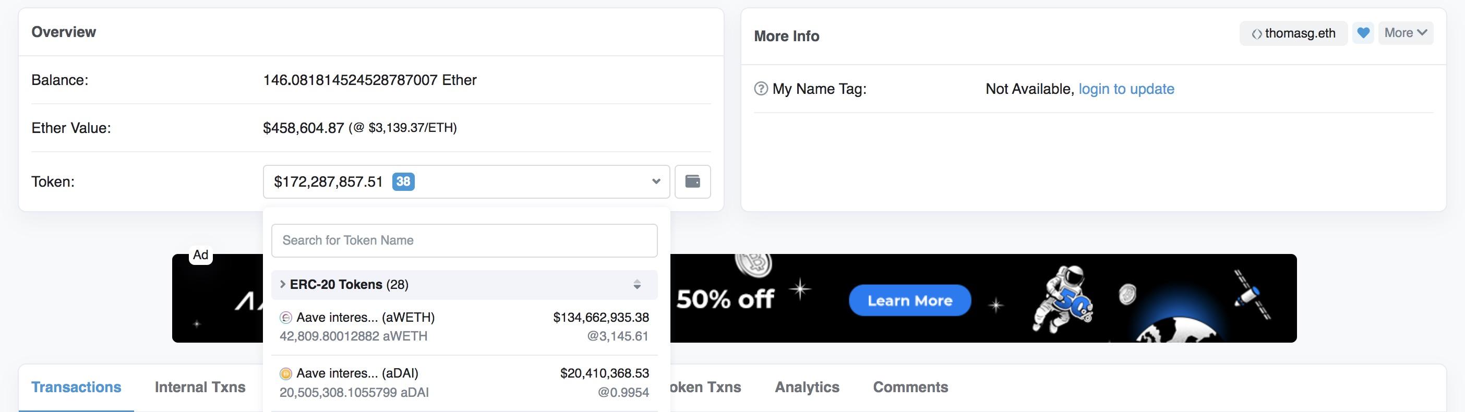1465x412 pixels.
Task: Focus the Search for Token Name field
Action: 464,240
